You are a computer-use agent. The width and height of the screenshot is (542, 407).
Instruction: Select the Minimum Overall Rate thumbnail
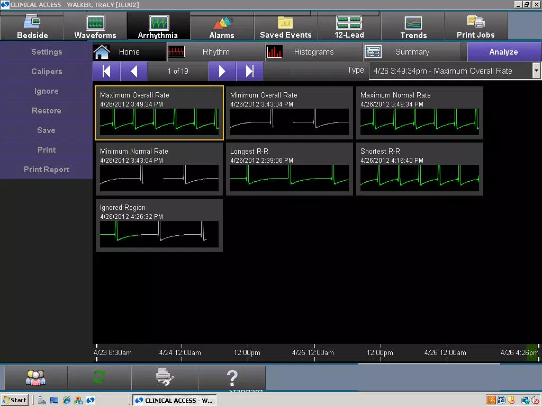coord(290,113)
